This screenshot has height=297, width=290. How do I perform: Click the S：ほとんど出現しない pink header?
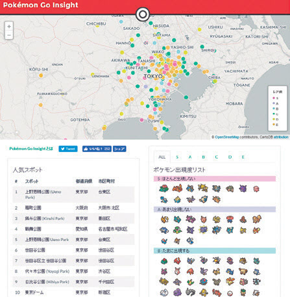pos(215,179)
